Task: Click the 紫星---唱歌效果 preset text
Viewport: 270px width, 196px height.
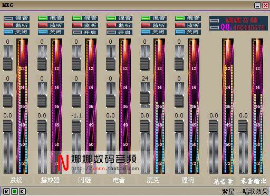Action: tap(245, 191)
